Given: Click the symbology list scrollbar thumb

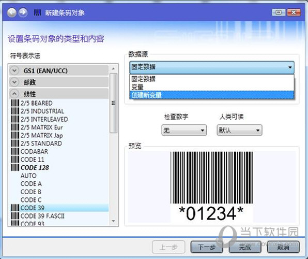Looking at the screenshot, I should pyautogui.click(x=113, y=103).
